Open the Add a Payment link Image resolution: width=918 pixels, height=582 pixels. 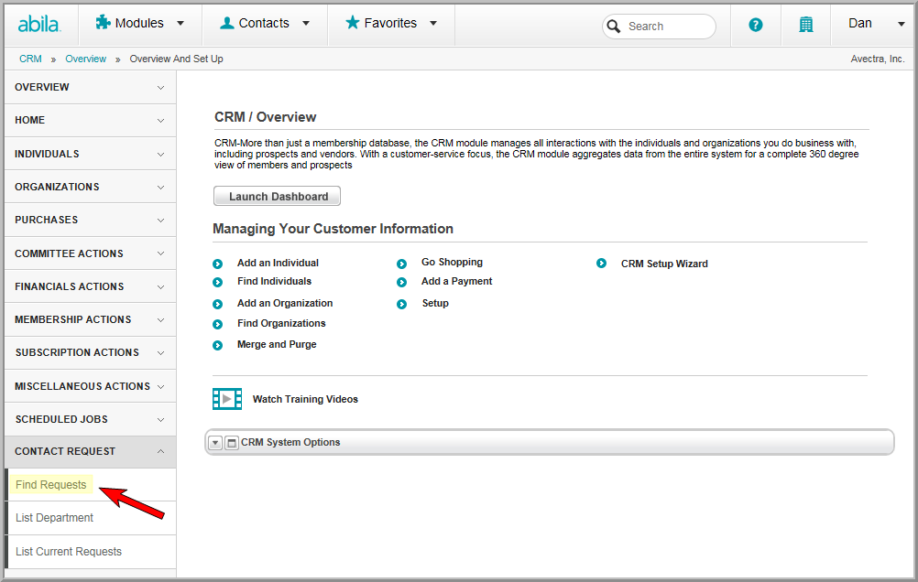456,281
